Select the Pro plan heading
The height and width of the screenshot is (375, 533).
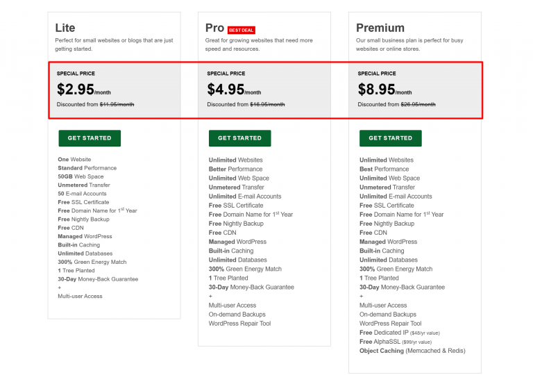[214, 28]
